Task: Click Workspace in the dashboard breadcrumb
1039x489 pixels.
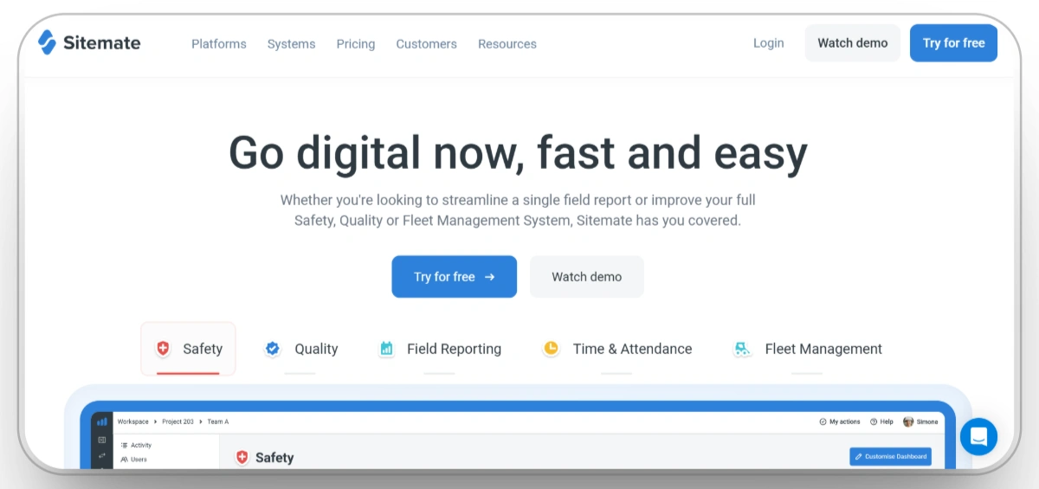Action: (x=133, y=421)
